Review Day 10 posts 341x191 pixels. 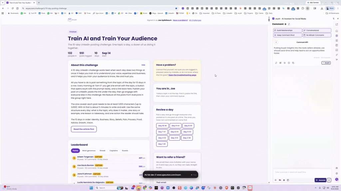click(162, 126)
